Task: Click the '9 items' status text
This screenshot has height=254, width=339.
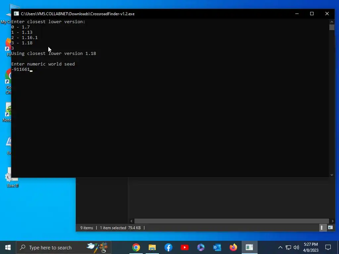Action: coord(87,228)
